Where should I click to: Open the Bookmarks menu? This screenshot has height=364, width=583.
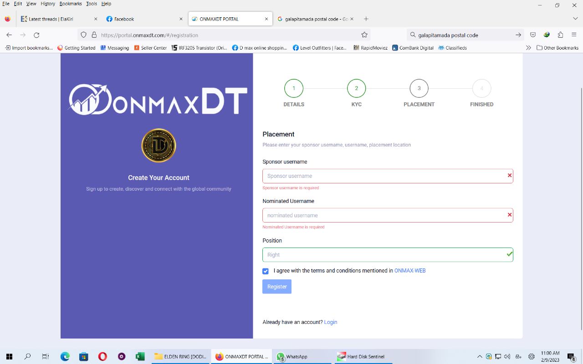click(x=71, y=4)
